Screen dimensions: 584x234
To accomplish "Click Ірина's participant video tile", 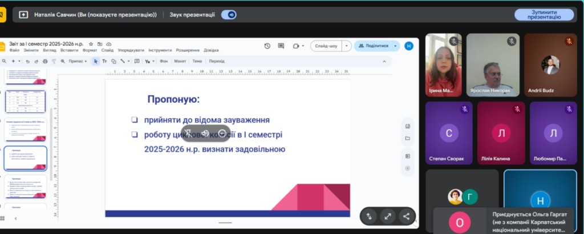I will coord(443,64).
